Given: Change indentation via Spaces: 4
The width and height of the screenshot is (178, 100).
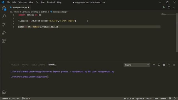Looking at the screenshot, I should (140, 98).
